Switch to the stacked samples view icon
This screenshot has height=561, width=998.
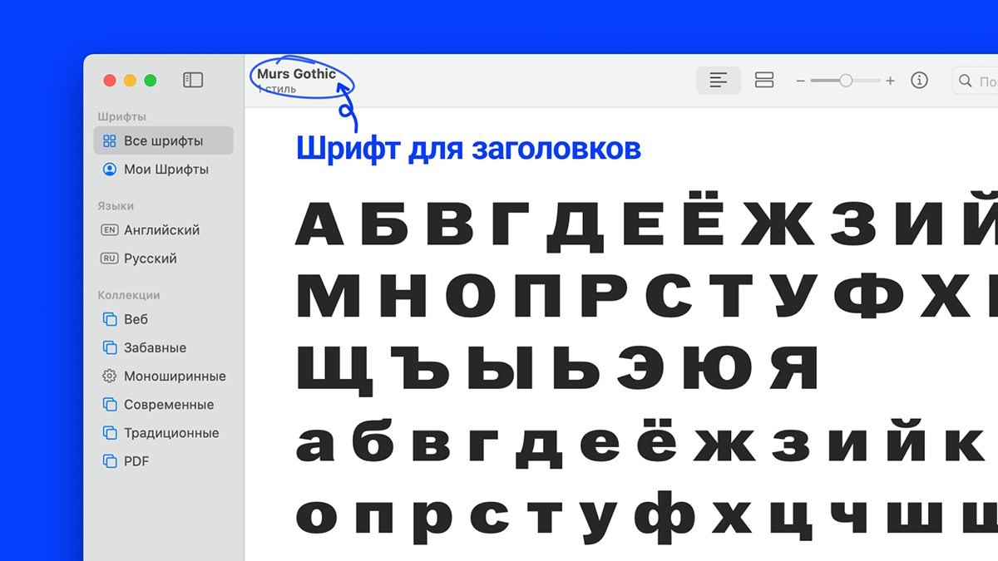pyautogui.click(x=763, y=80)
